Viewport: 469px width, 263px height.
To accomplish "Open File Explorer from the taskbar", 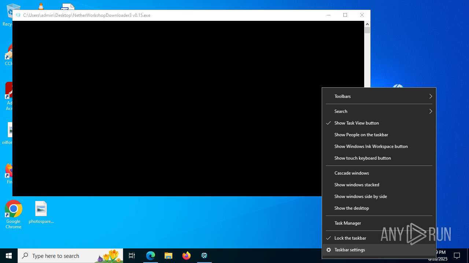I will point(169,256).
